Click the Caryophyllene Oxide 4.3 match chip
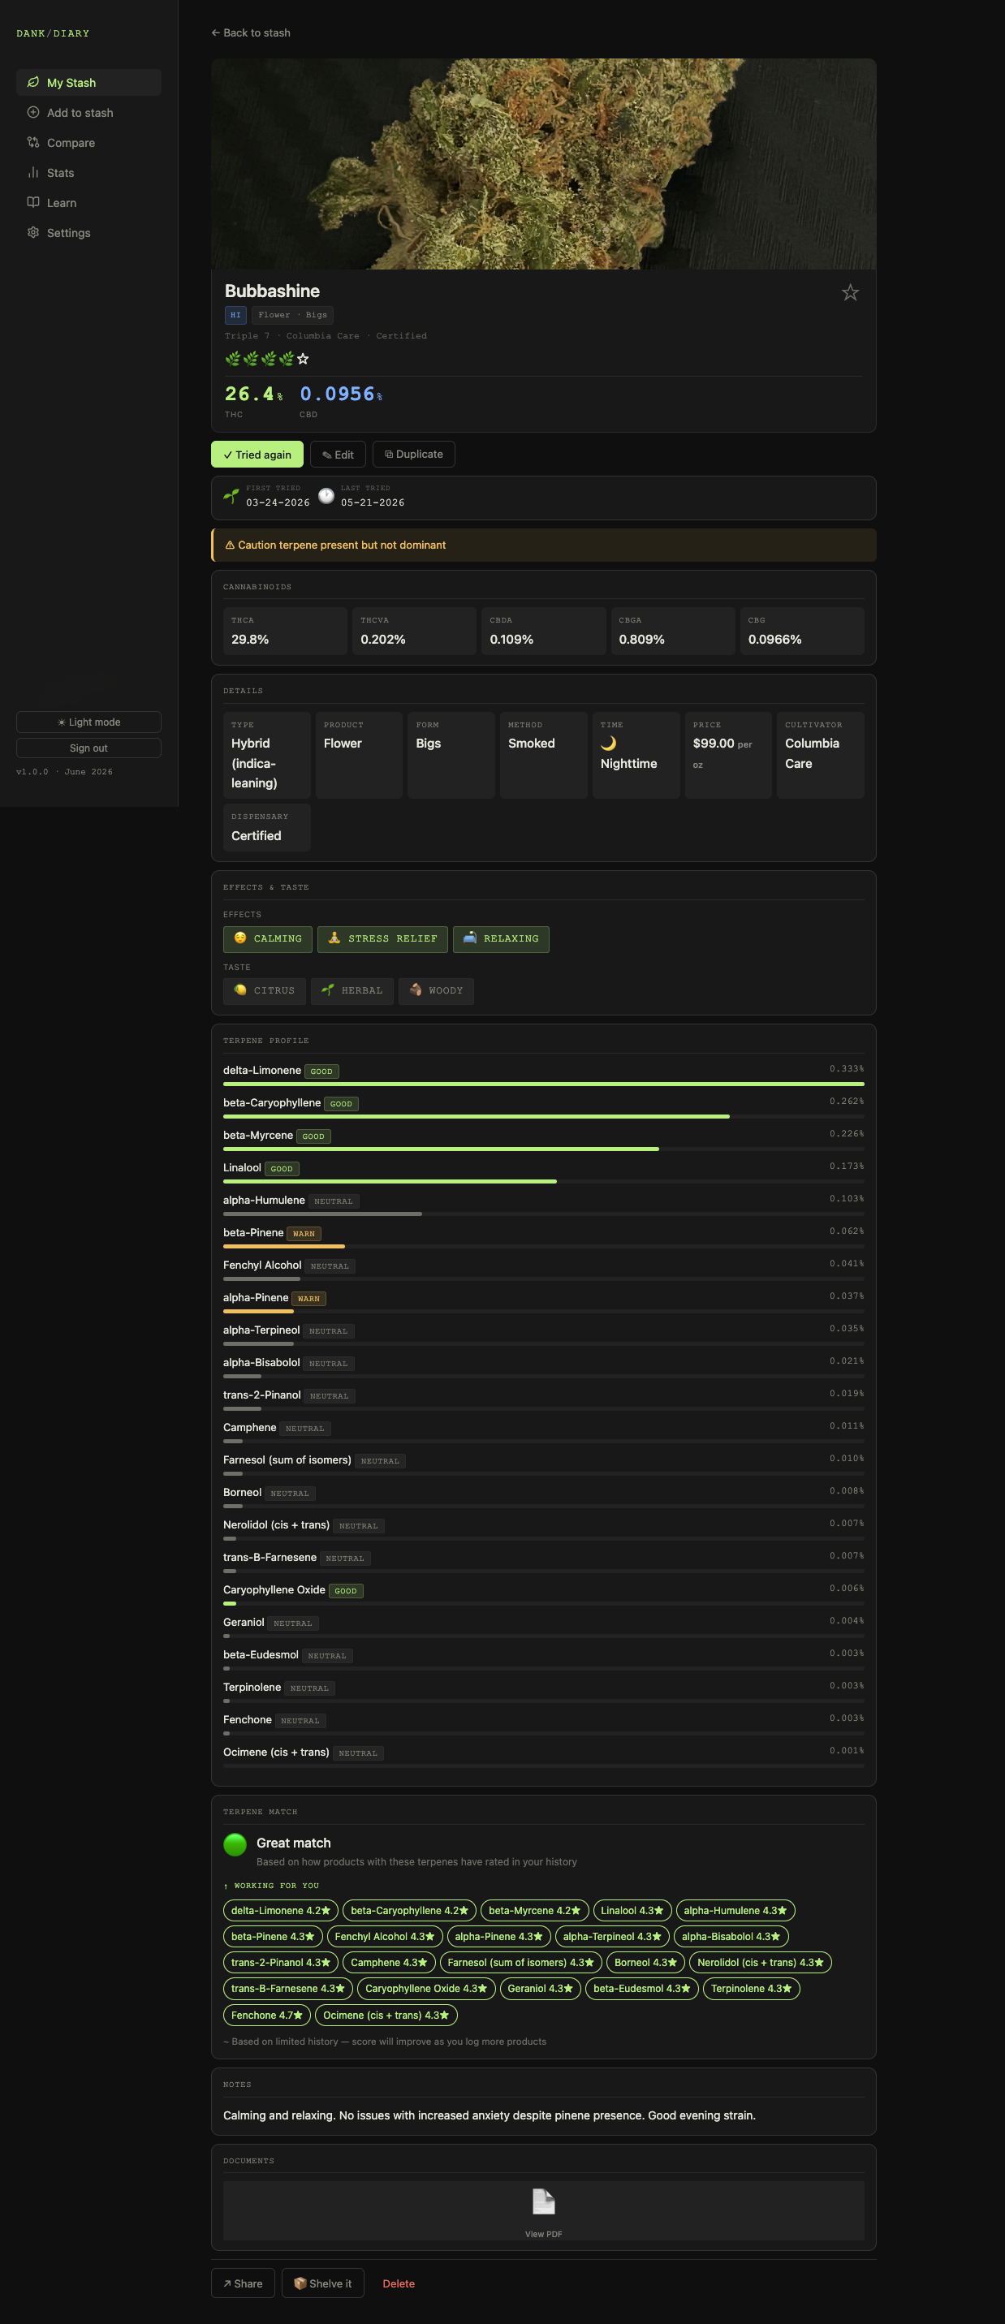Image resolution: width=1005 pixels, height=2324 pixels. tap(426, 1989)
